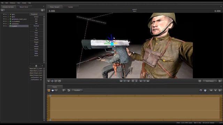This screenshot has width=223, height=125.
Task: Select rootTransform - pos control
Action: click(x=36, y=77)
